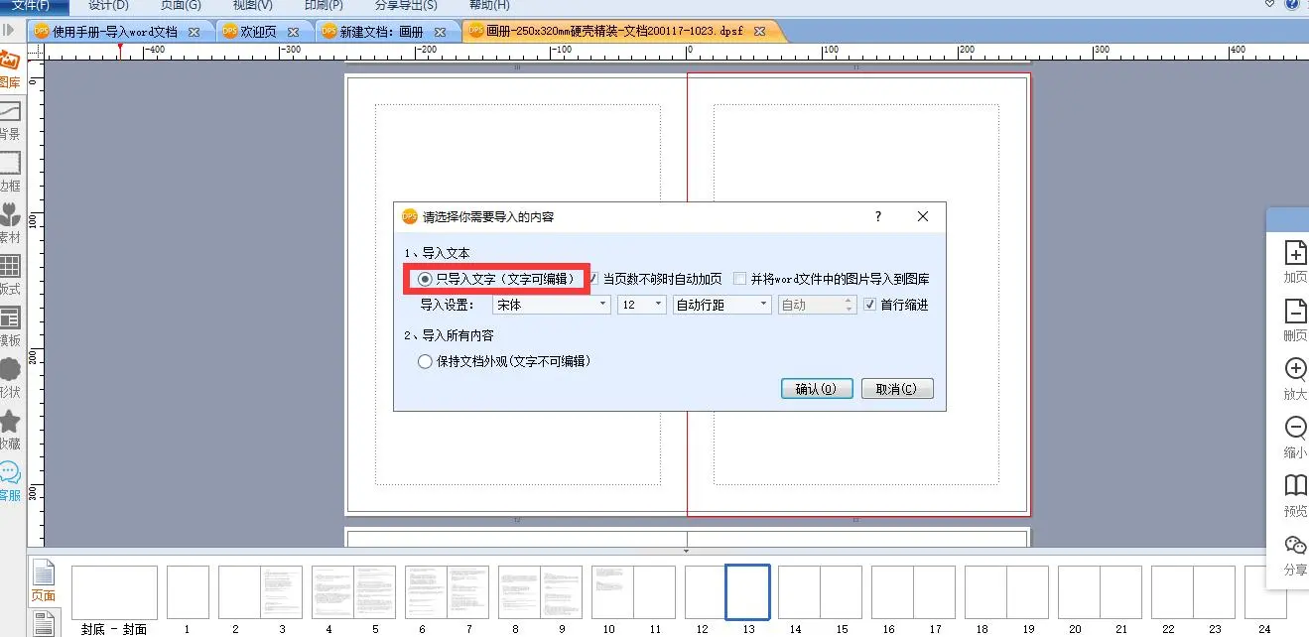1309x637 pixels.
Task: Close the 画册-250x320mm document tab
Action: (759, 32)
